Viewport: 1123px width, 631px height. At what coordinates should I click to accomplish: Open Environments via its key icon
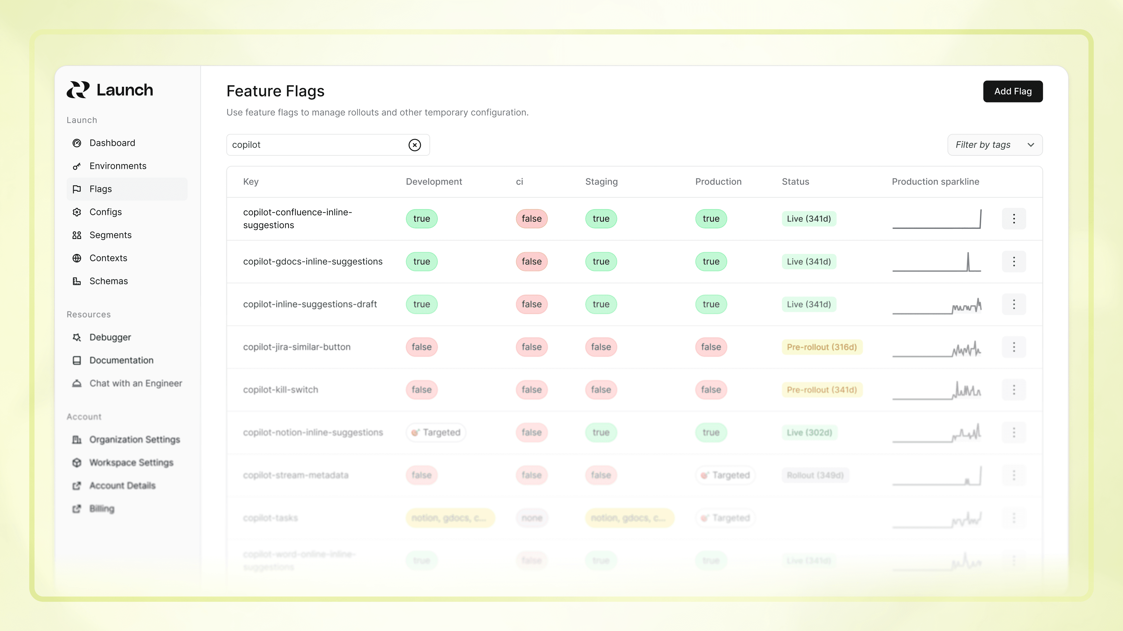pyautogui.click(x=77, y=166)
